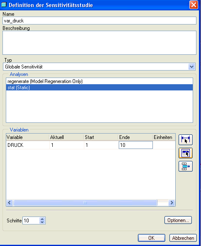Decrease Schritte with the down arrow

42,222
